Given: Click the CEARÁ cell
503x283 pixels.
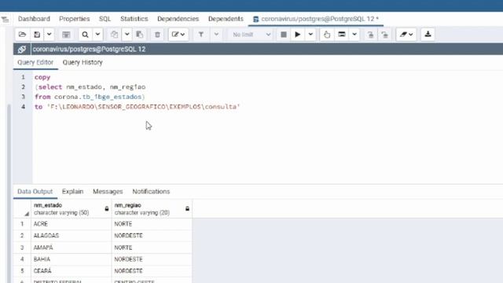Looking at the screenshot, I should 72,270.
